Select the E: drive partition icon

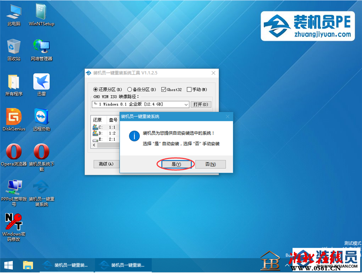[x=95, y=140]
